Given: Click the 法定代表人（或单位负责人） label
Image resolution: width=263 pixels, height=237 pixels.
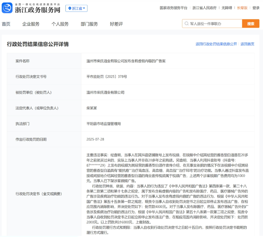Looking at the screenshot, I should pos(37,108).
